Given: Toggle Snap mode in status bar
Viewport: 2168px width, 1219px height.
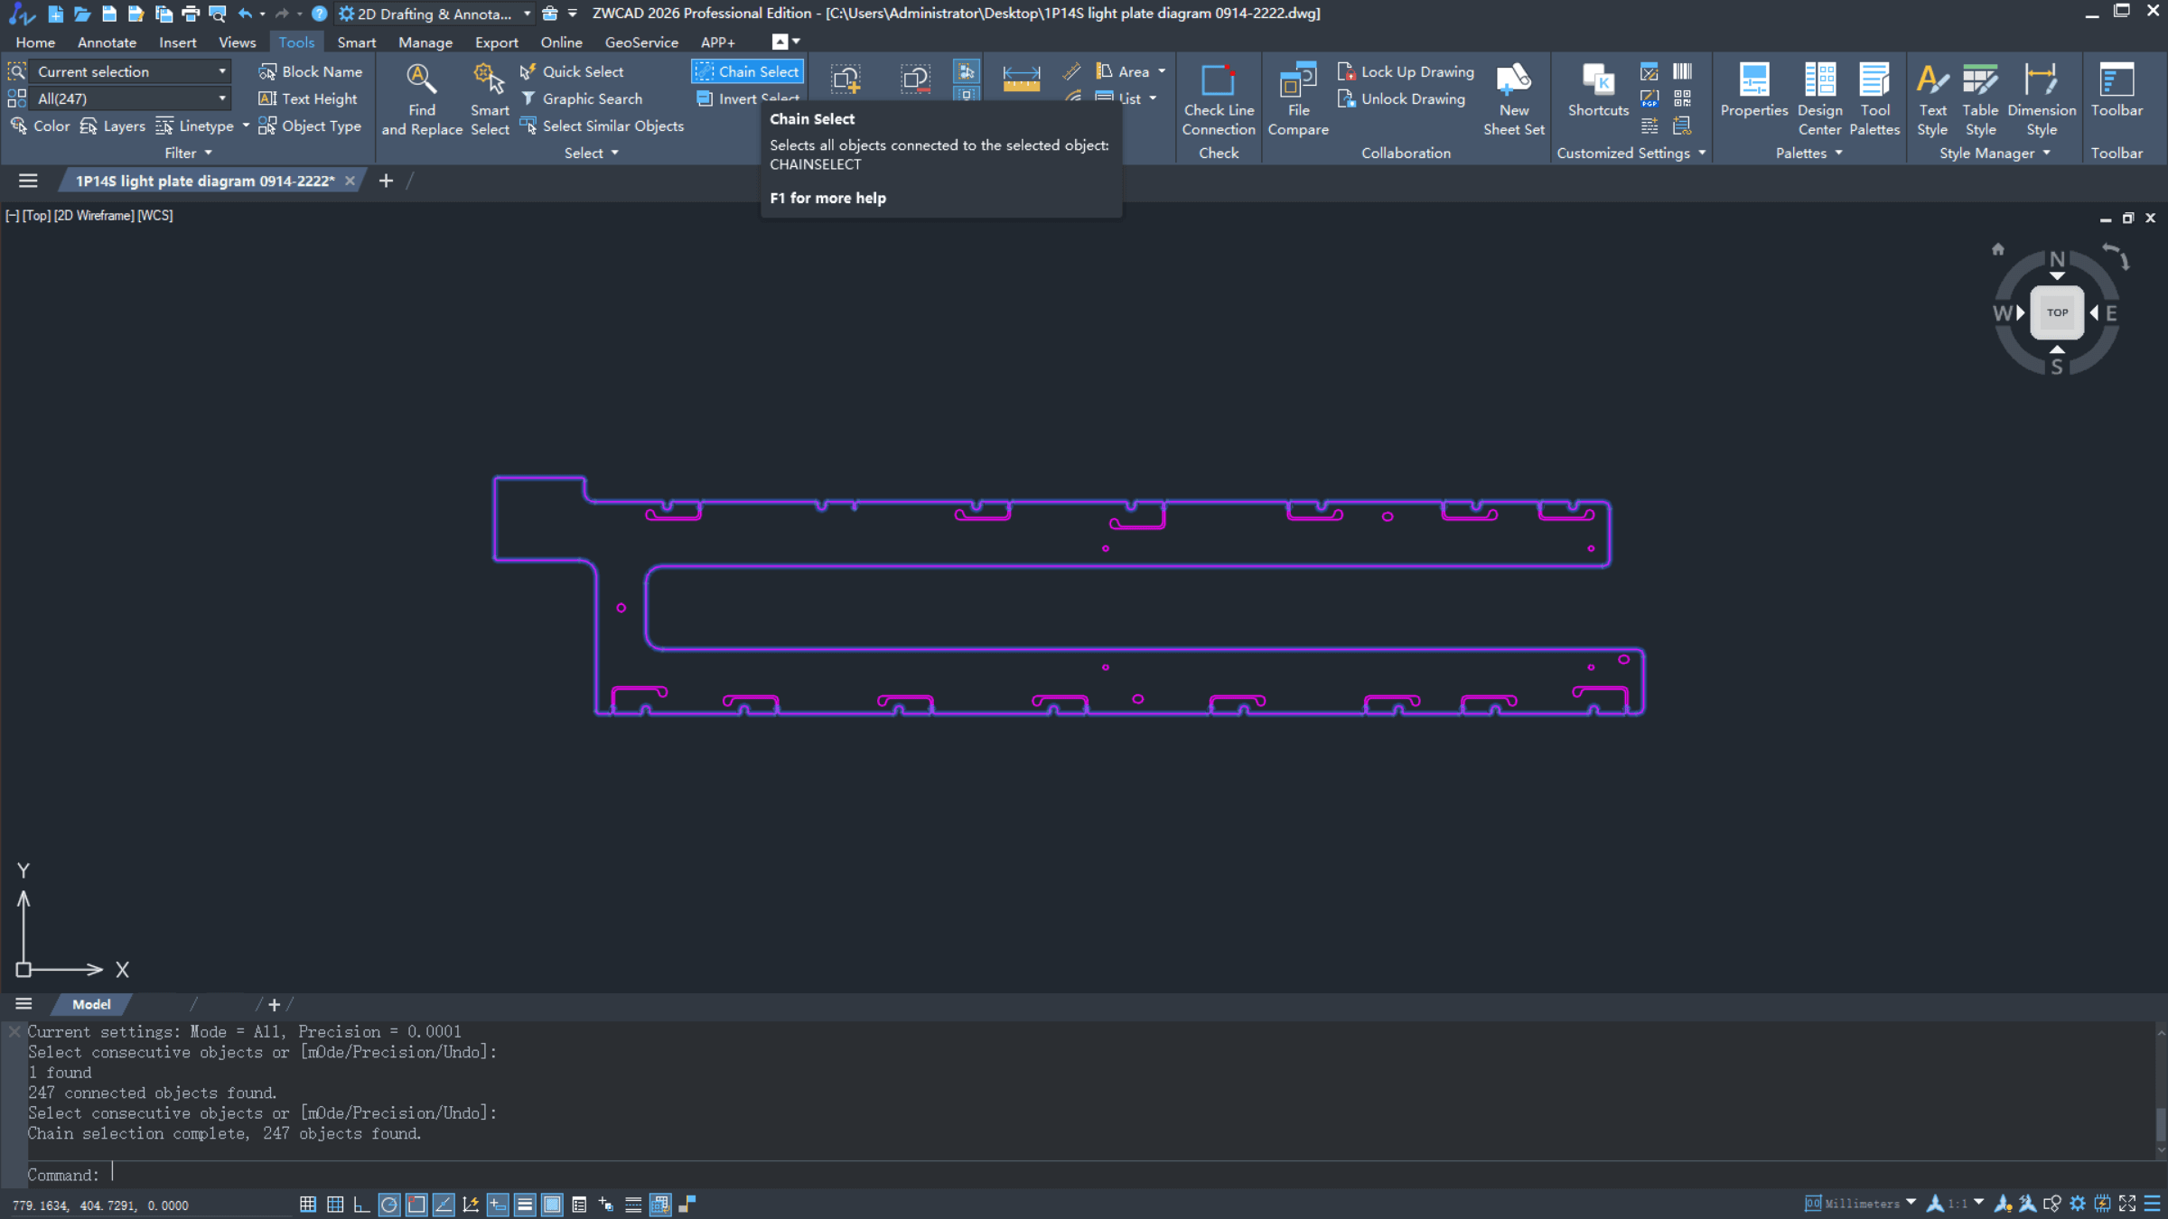Looking at the screenshot, I should tap(308, 1204).
